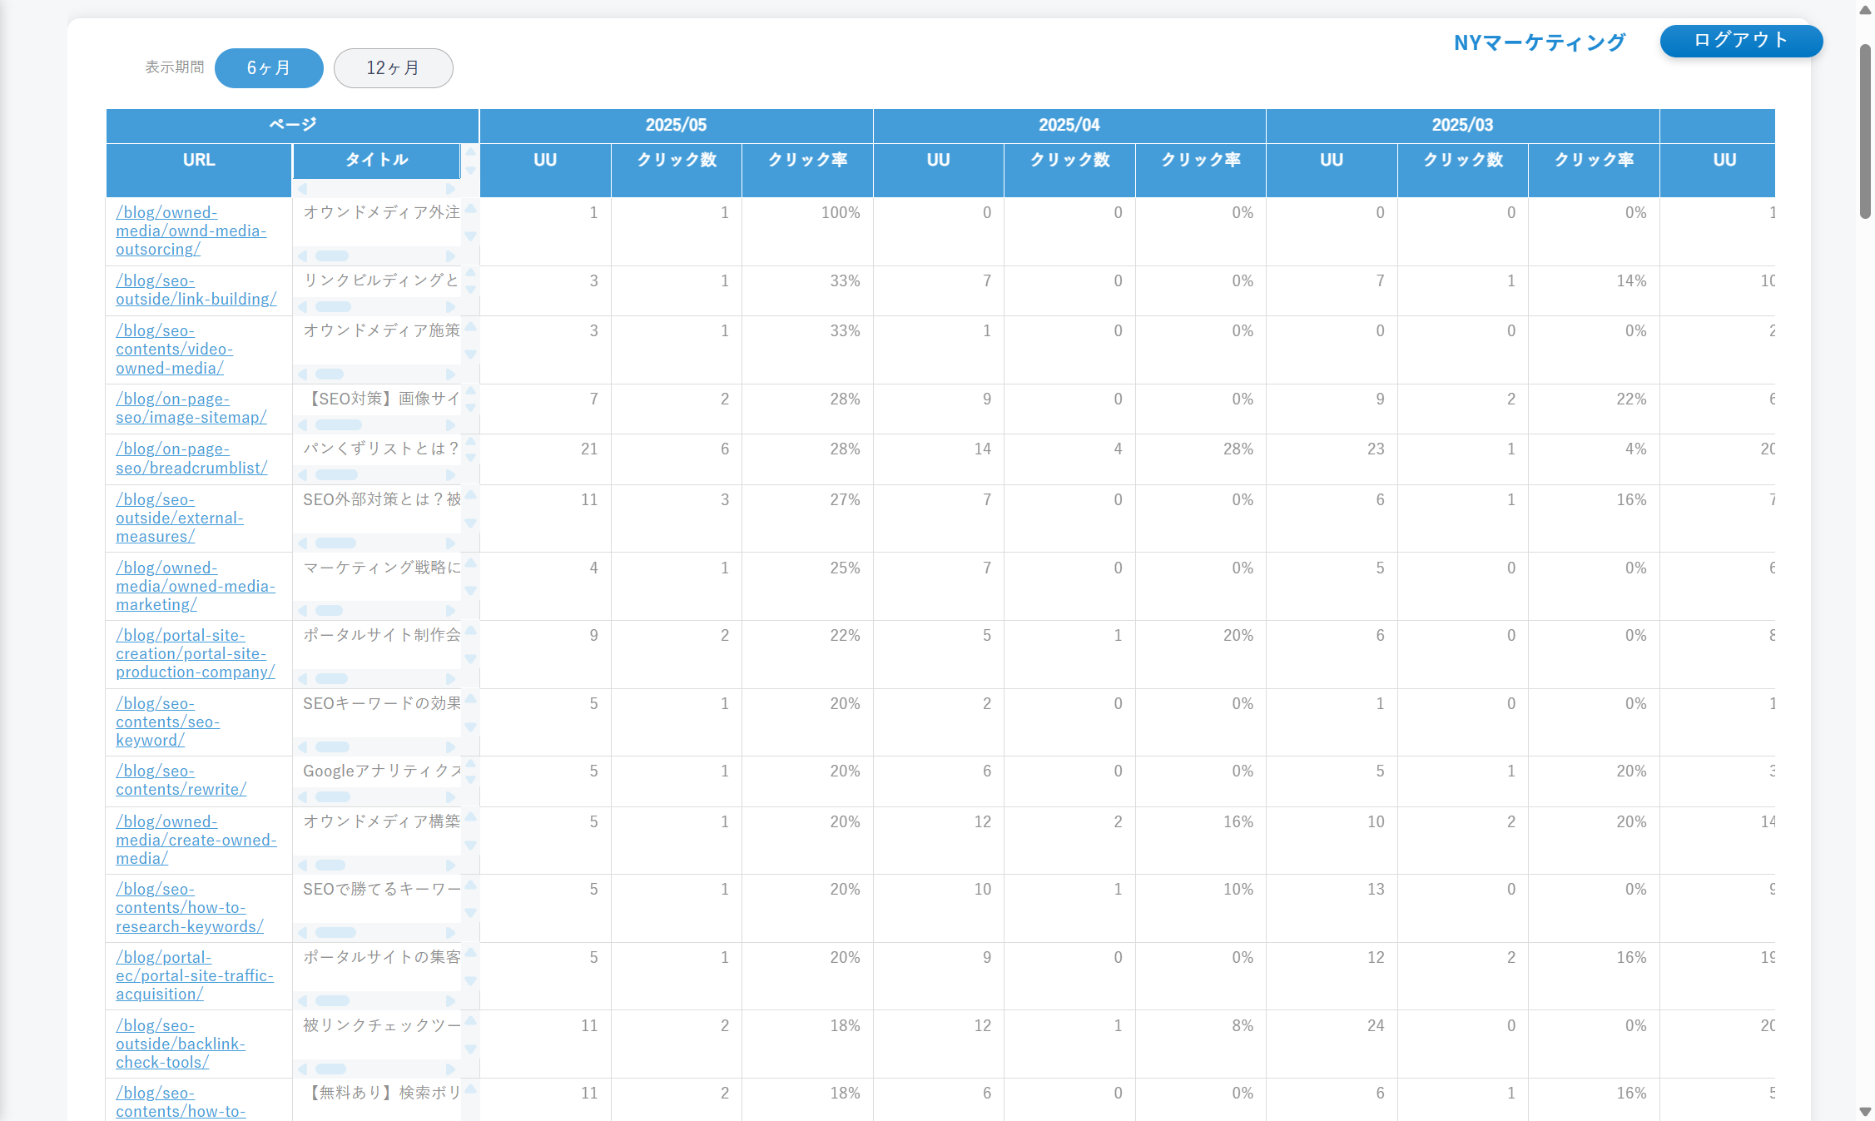
Task: Click right arrow in Googleアナリティクス title cell
Action: pos(450,797)
